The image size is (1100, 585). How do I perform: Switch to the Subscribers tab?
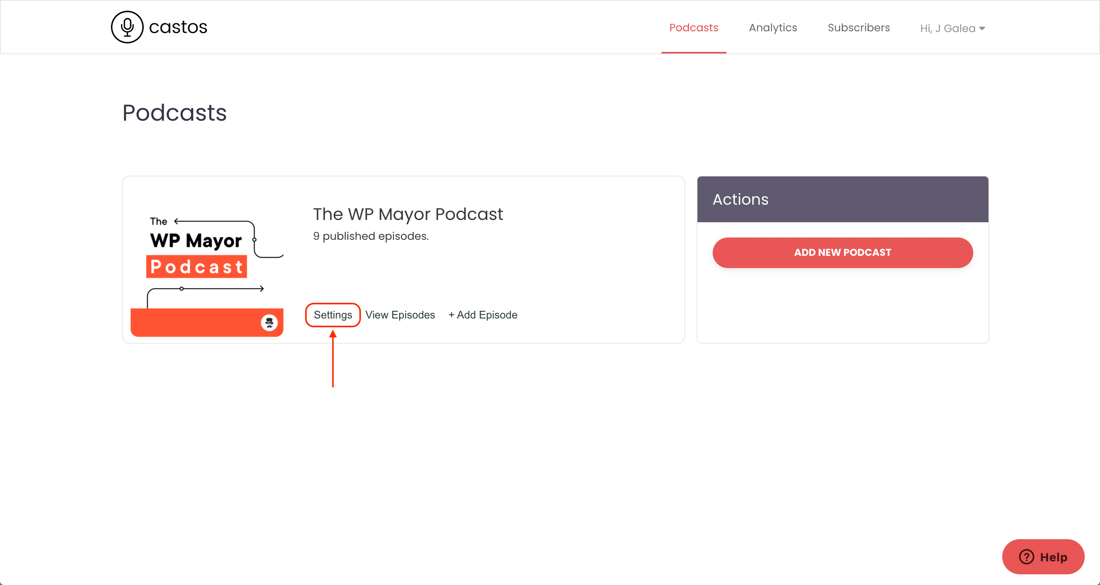pyautogui.click(x=859, y=28)
